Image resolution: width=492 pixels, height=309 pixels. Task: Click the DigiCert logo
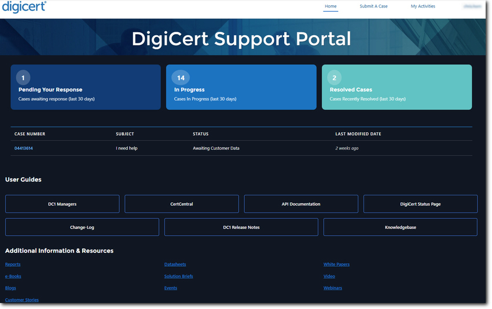point(24,7)
